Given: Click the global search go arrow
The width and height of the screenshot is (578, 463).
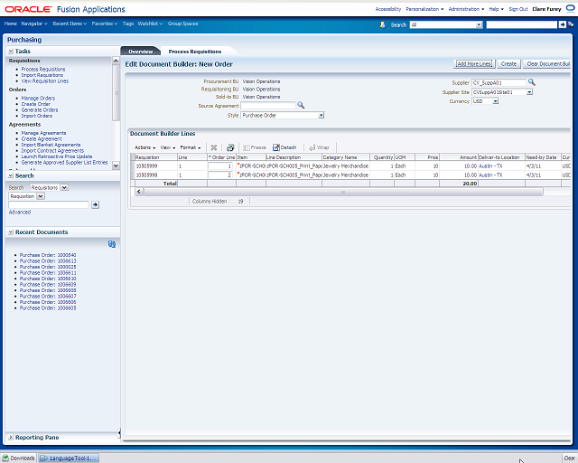Looking at the screenshot, I should point(562,24).
